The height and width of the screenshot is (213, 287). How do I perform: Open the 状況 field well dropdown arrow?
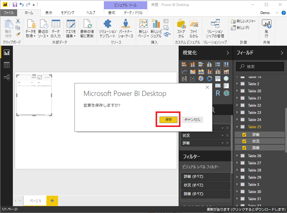click(222, 136)
